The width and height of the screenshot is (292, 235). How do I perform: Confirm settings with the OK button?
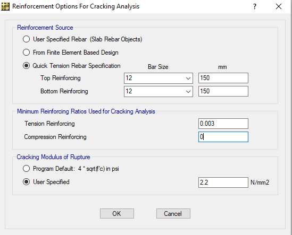[x=117, y=213]
